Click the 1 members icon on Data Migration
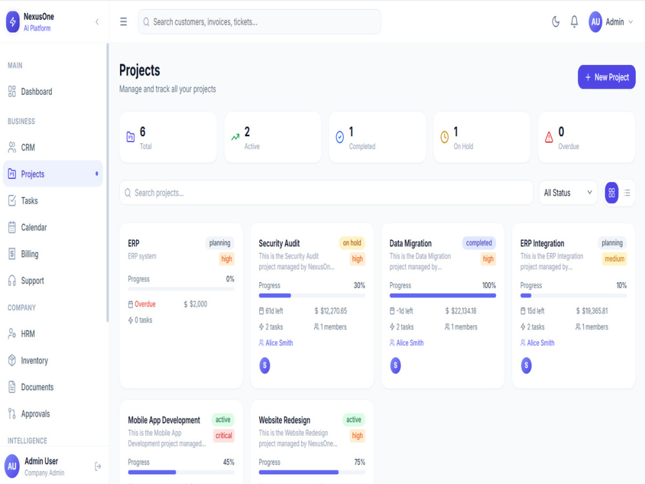The image size is (645, 484). [447, 327]
